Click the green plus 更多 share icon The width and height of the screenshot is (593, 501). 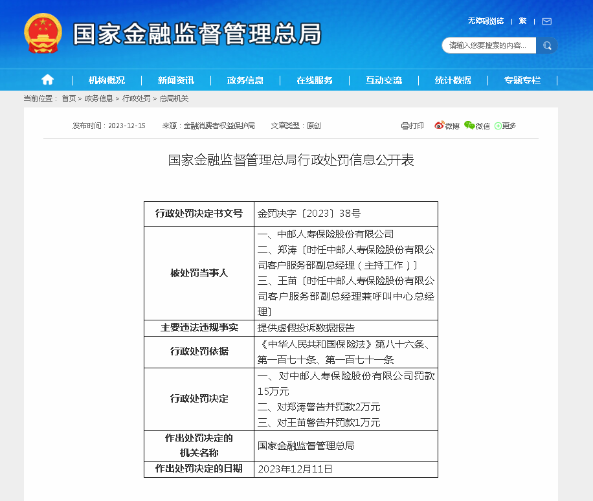(x=498, y=126)
